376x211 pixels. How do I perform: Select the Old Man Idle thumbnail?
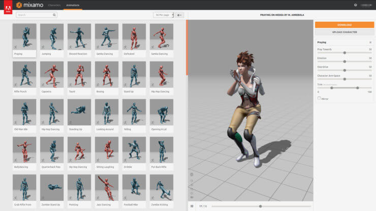coord(24,112)
